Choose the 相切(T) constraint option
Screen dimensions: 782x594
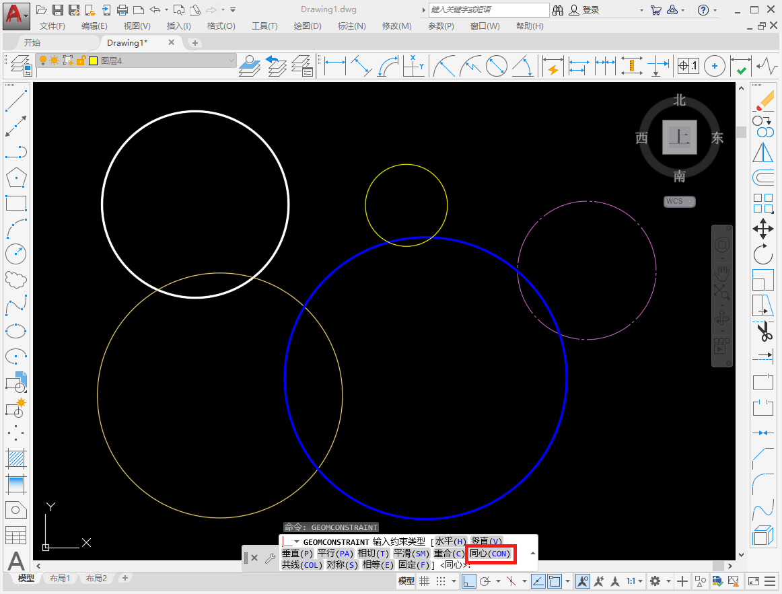[x=374, y=554]
